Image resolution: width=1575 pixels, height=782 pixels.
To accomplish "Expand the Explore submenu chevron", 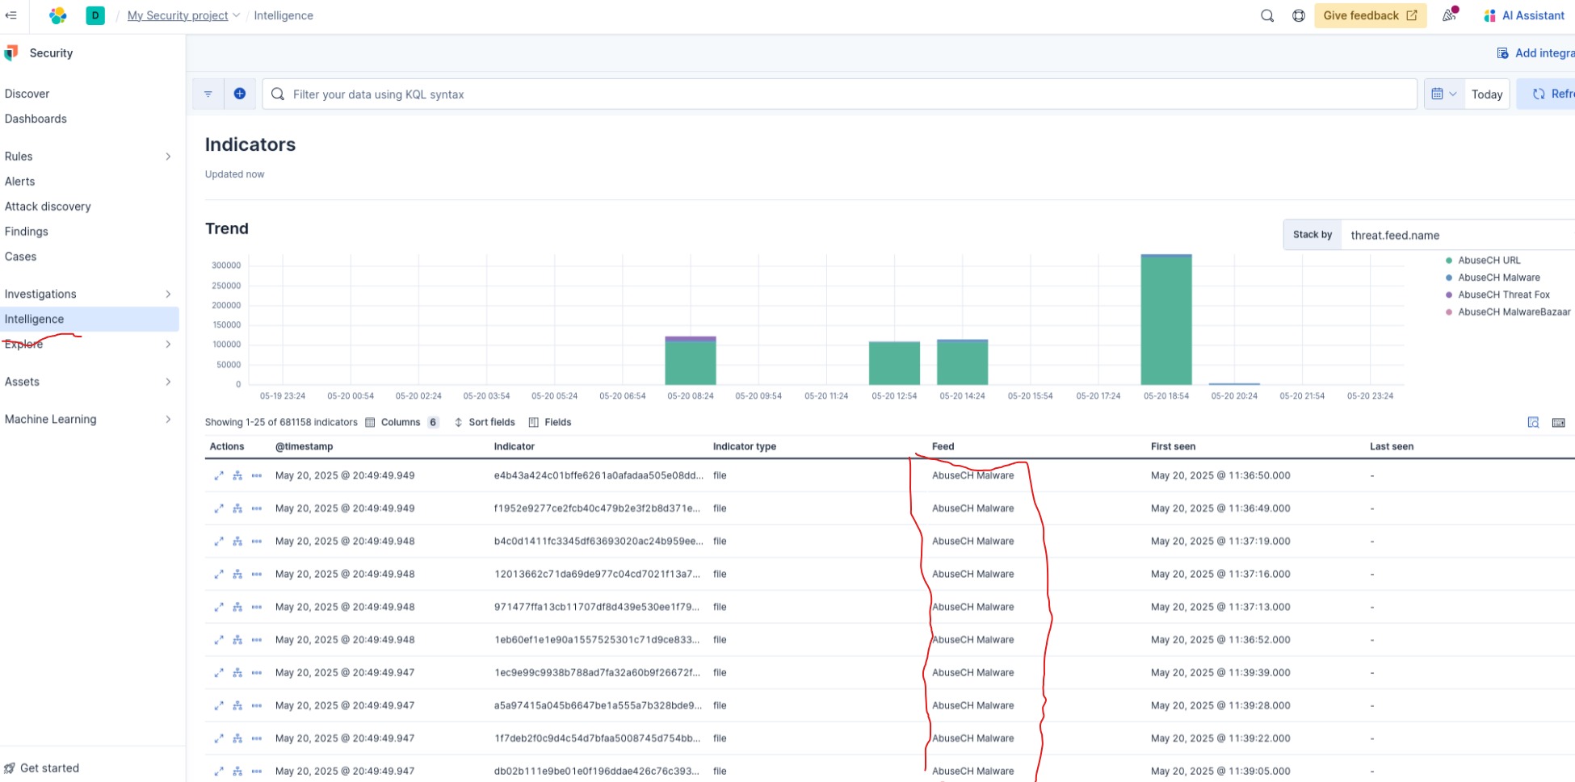I will point(168,345).
